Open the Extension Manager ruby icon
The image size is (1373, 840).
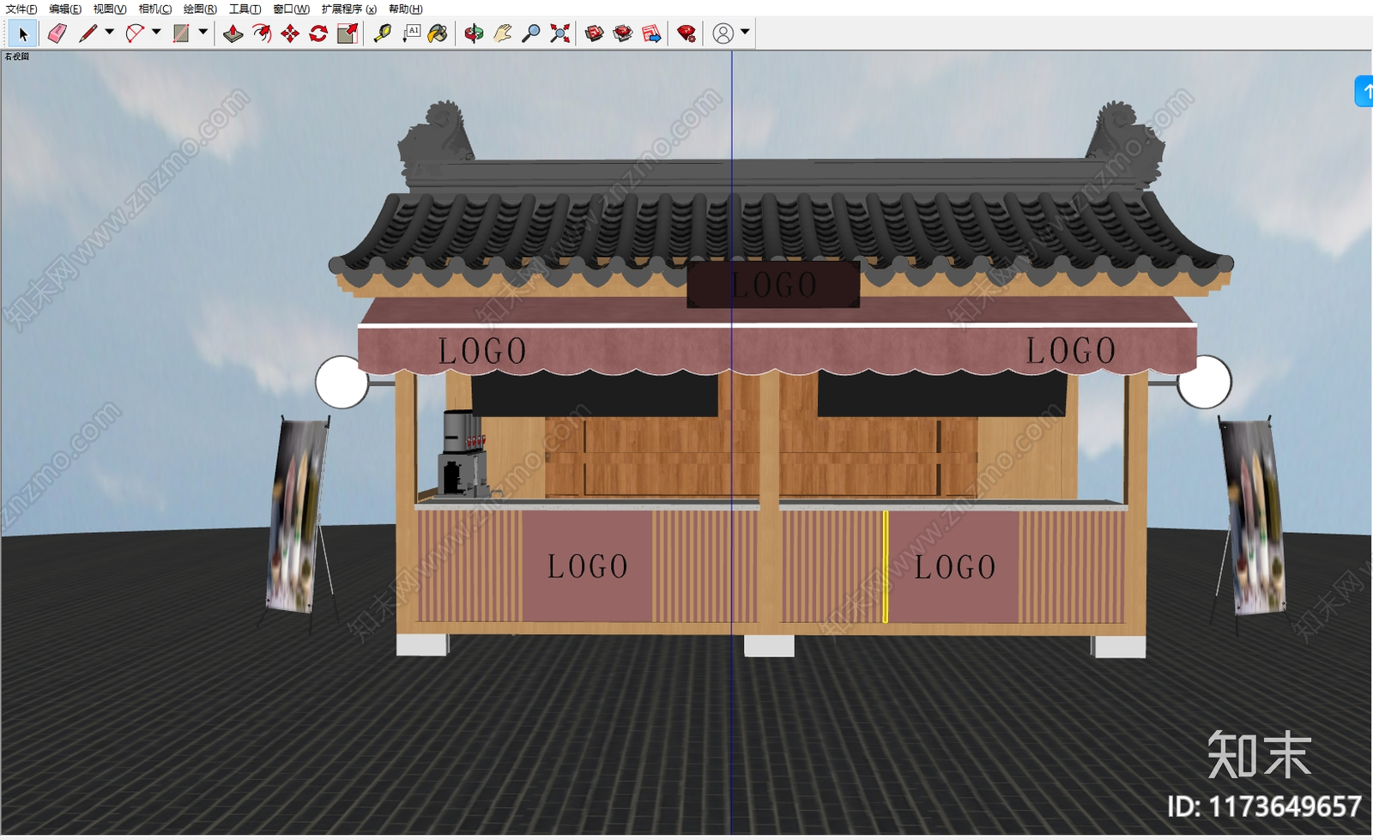click(686, 33)
